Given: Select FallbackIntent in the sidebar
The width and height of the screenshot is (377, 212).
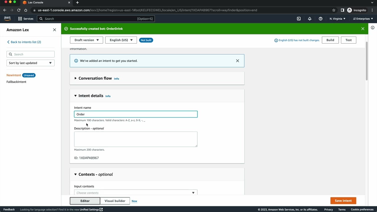Looking at the screenshot, I should click(x=16, y=82).
